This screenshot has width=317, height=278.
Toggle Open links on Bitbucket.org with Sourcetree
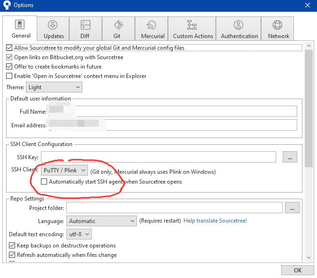pos(9,57)
